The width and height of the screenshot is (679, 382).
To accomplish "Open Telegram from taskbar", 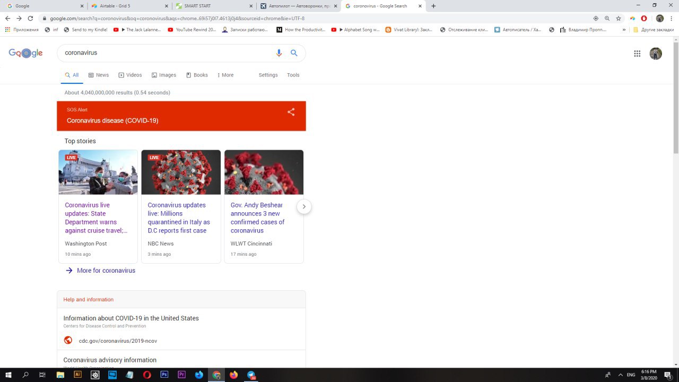I will point(251,375).
